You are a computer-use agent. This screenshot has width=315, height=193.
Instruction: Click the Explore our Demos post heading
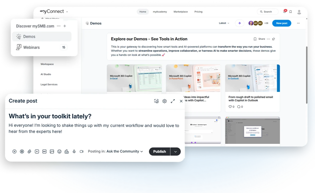tap(149, 39)
